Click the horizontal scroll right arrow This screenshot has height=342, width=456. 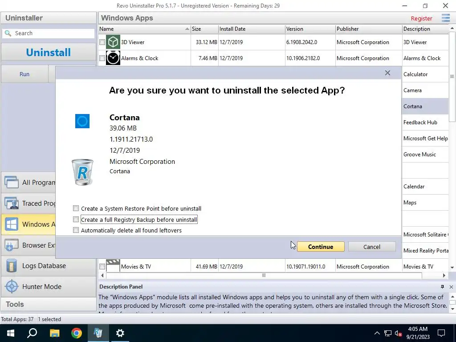coord(444,275)
